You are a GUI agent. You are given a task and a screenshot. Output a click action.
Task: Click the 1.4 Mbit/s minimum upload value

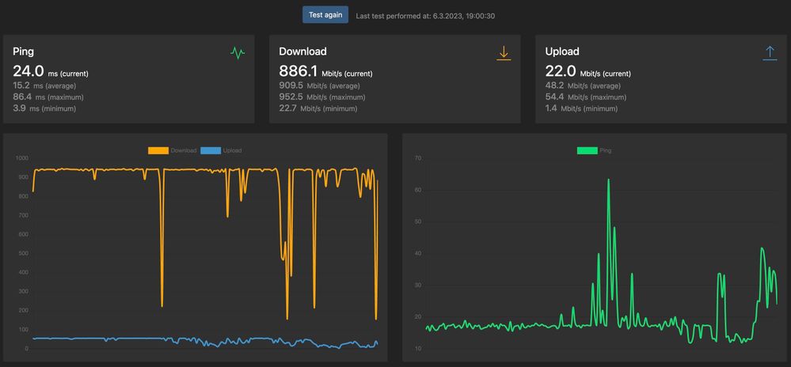581,108
